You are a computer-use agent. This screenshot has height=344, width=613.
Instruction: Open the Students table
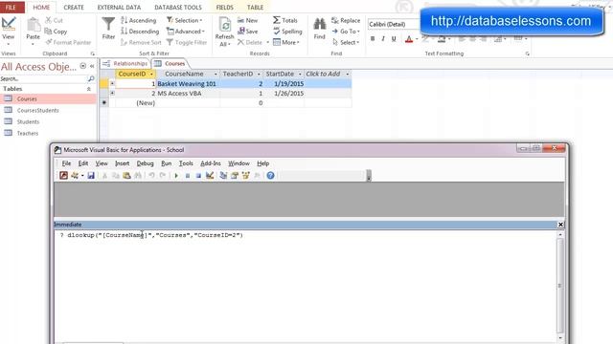pyautogui.click(x=28, y=121)
